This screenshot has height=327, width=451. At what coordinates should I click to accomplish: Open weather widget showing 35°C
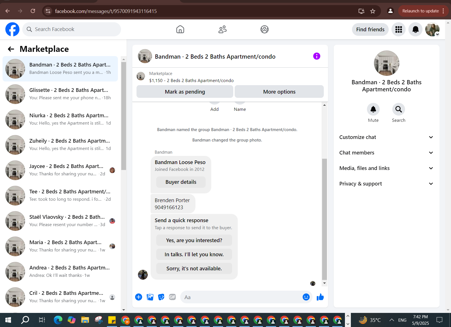[370, 320]
